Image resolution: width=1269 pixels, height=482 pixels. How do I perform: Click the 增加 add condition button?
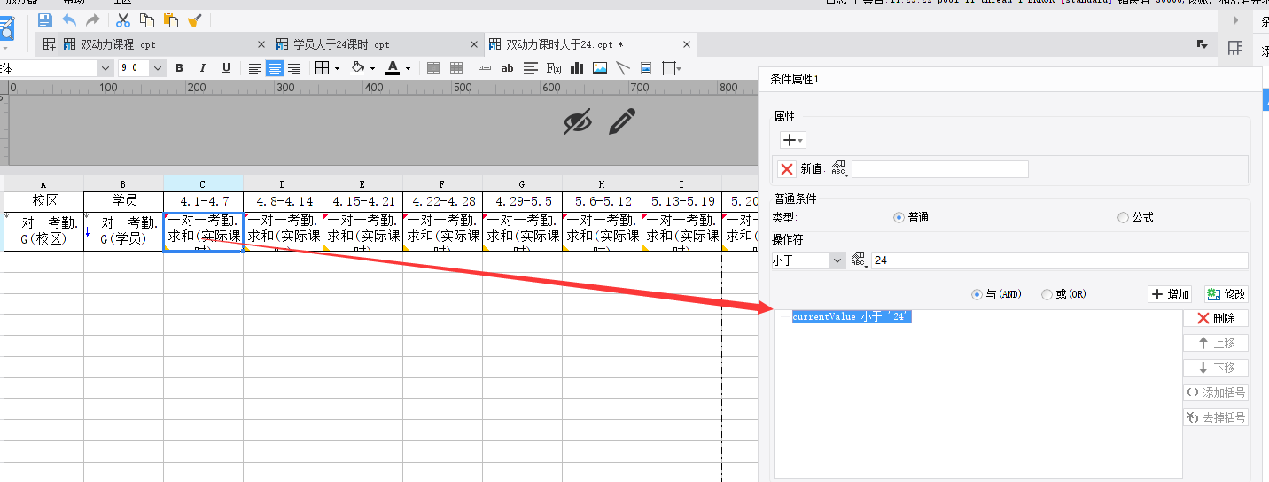coord(1171,294)
